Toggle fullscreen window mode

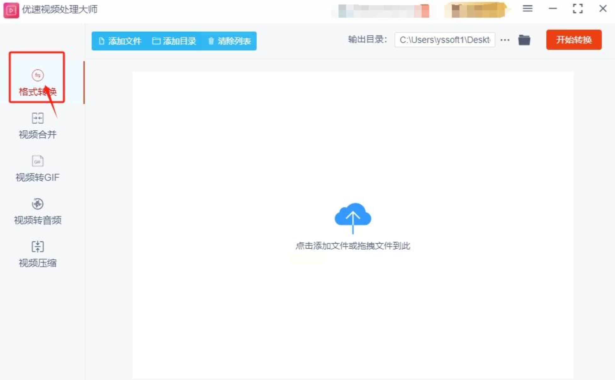(578, 9)
